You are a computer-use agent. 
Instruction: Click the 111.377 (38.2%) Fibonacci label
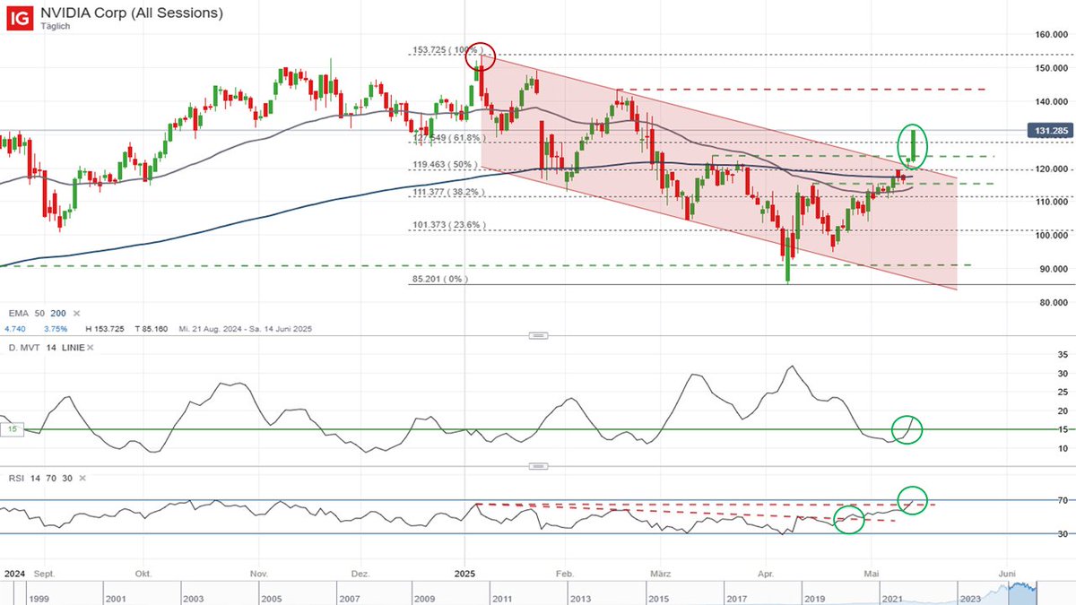(448, 192)
